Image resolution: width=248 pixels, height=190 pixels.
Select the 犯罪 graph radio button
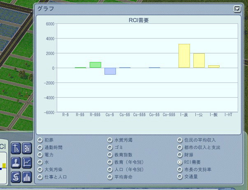pos(40,140)
